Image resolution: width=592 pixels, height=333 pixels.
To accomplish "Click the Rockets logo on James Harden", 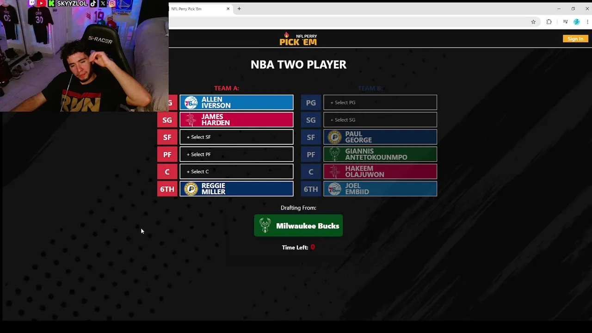I will coord(191,120).
